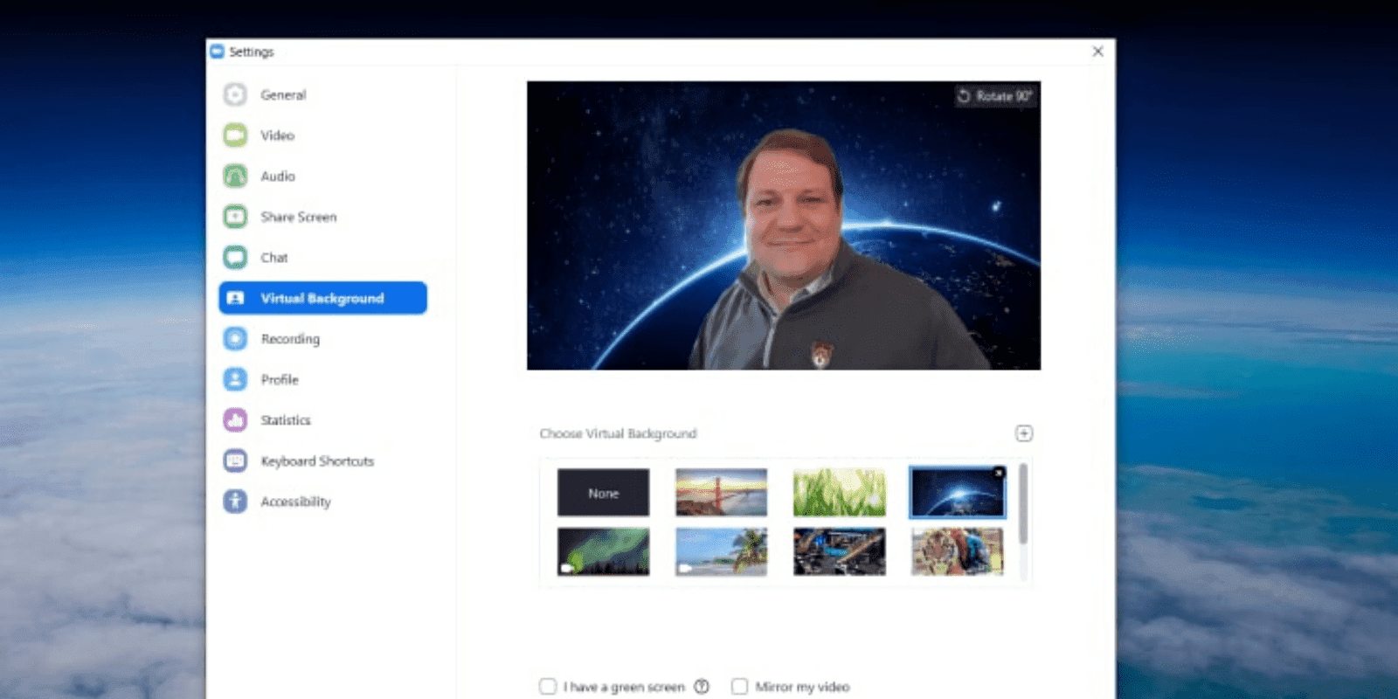The height and width of the screenshot is (699, 1398).
Task: Choose the Golden Gate Bridge background
Action: click(721, 493)
